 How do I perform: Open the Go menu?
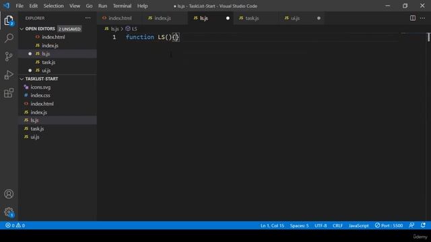pos(89,6)
